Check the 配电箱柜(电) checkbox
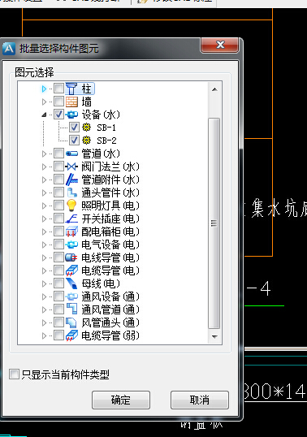 58,231
